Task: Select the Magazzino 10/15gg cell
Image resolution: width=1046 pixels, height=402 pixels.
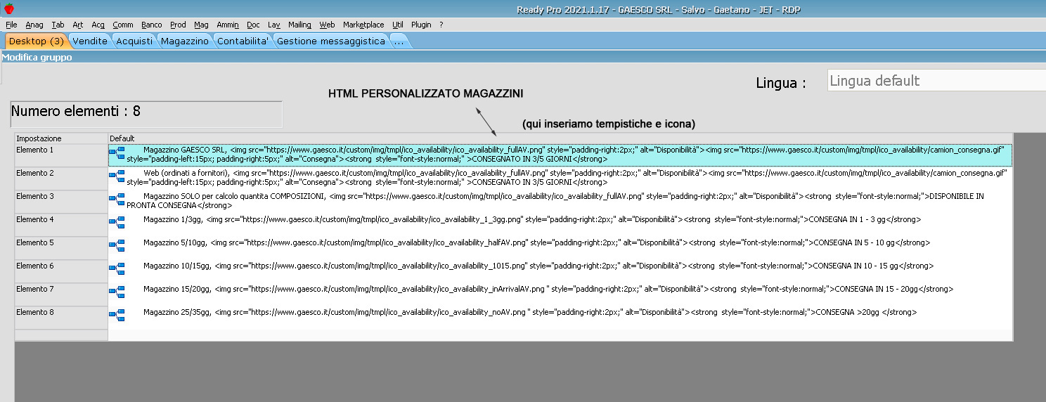Action: [x=560, y=271]
